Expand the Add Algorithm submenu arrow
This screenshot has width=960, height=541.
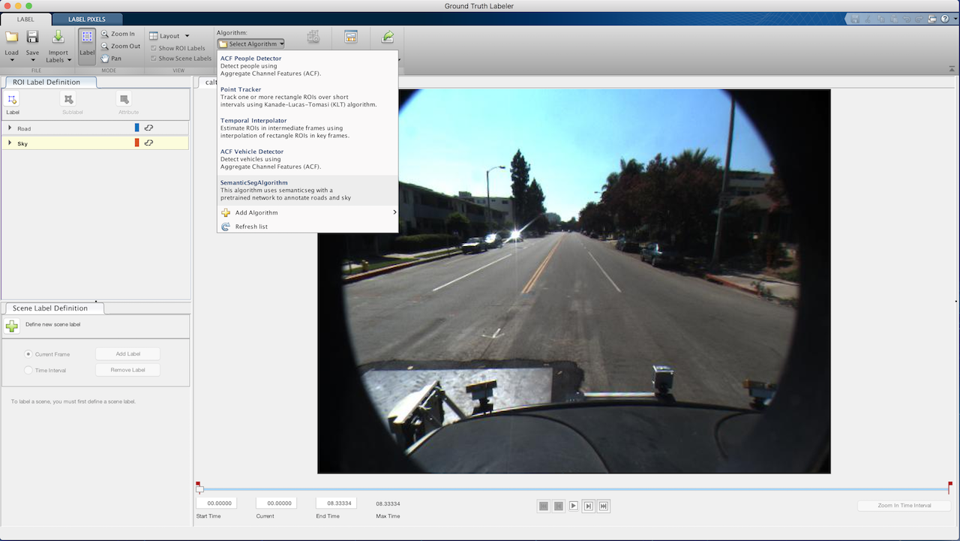[394, 212]
